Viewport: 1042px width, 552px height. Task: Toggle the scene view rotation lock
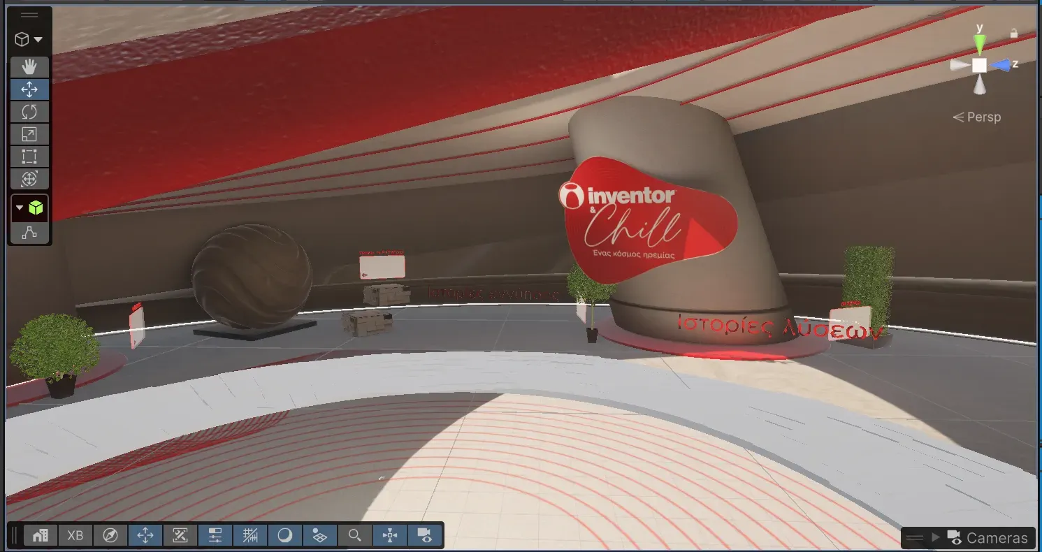point(1014,33)
